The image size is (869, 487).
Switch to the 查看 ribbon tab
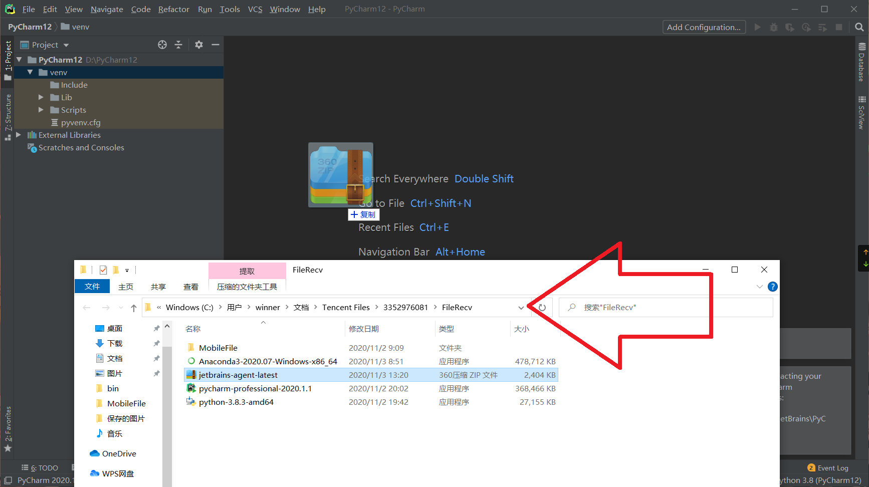[x=190, y=286]
